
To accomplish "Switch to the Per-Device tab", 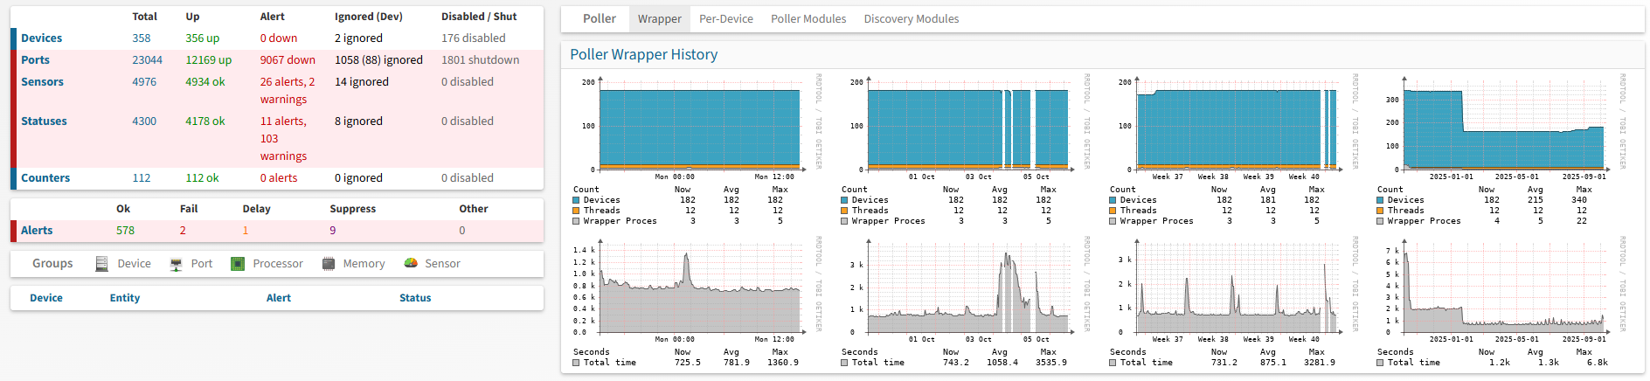I will [725, 19].
